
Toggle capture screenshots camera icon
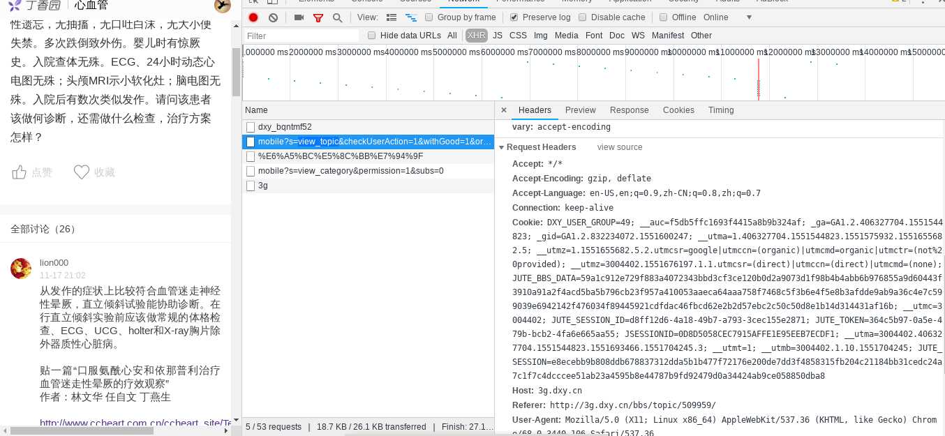[299, 17]
